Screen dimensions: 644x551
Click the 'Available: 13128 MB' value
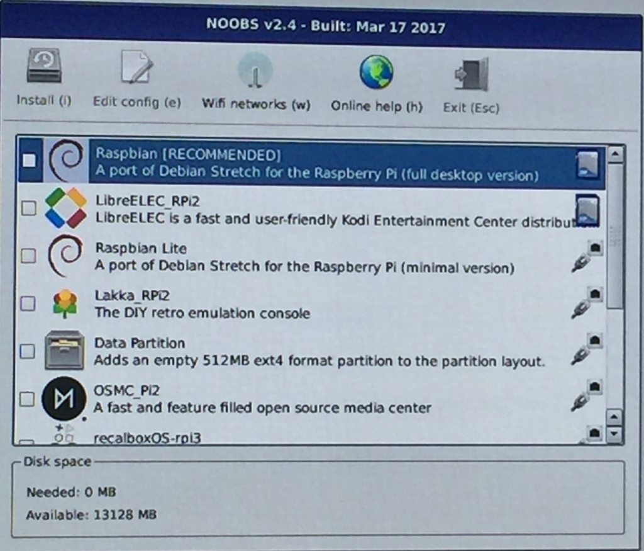[x=91, y=515]
